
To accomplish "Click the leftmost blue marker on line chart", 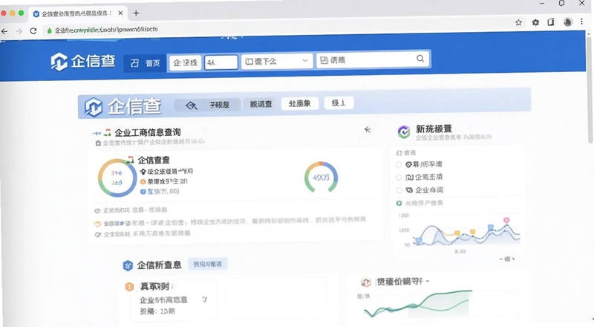I will tap(419, 240).
